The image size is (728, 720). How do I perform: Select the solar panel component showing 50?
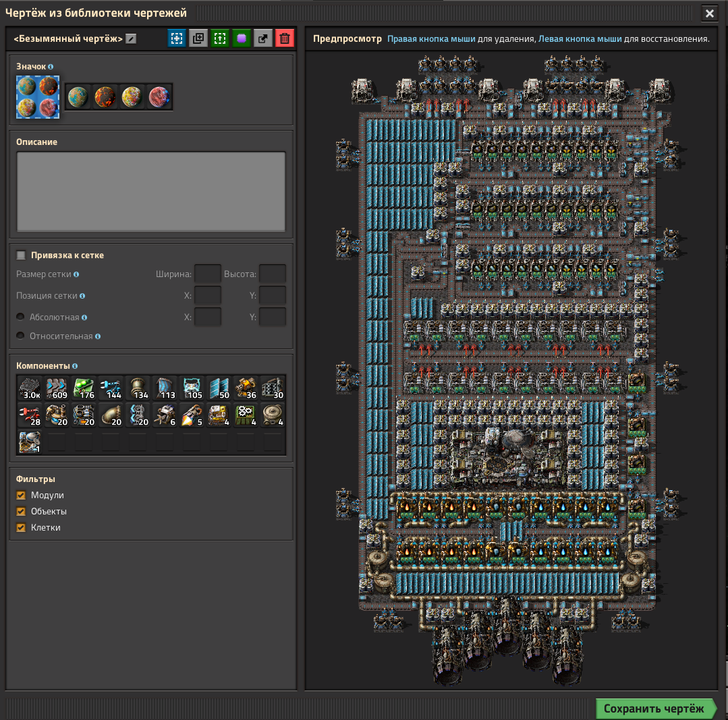(219, 388)
